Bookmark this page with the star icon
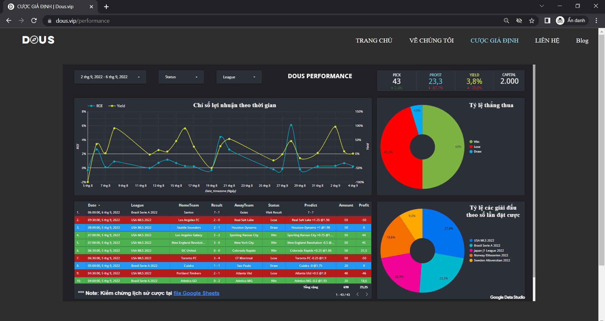The height and width of the screenshot is (321, 605). point(532,20)
